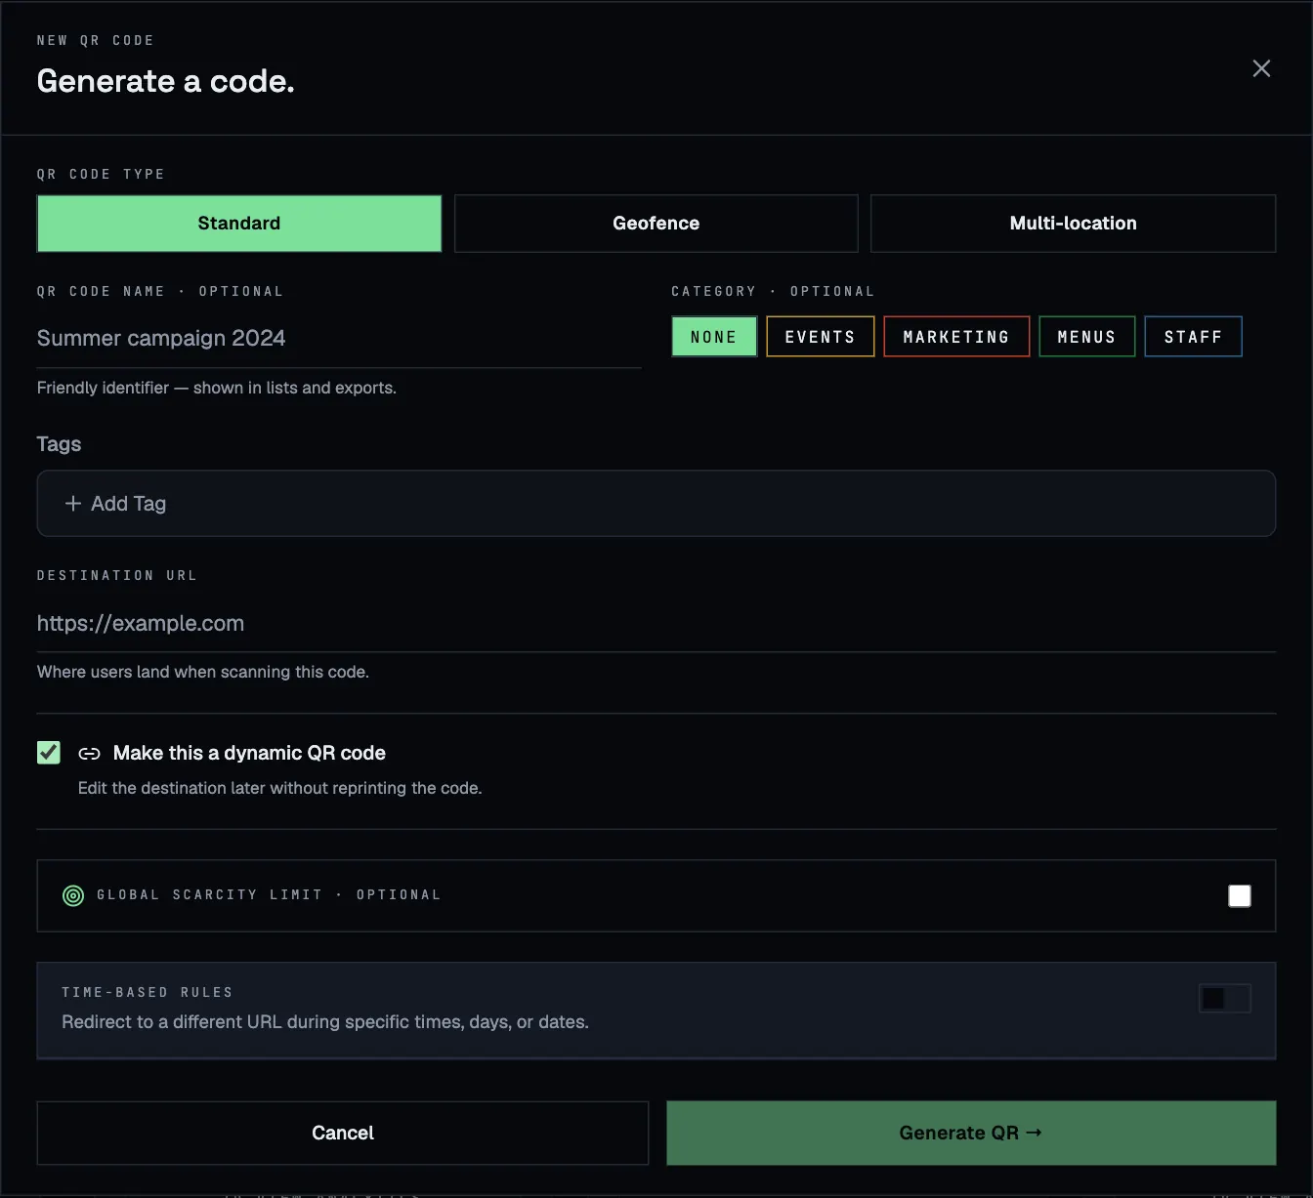
Task: Click the link icon beside dynamic QR code
Action: [x=89, y=754]
